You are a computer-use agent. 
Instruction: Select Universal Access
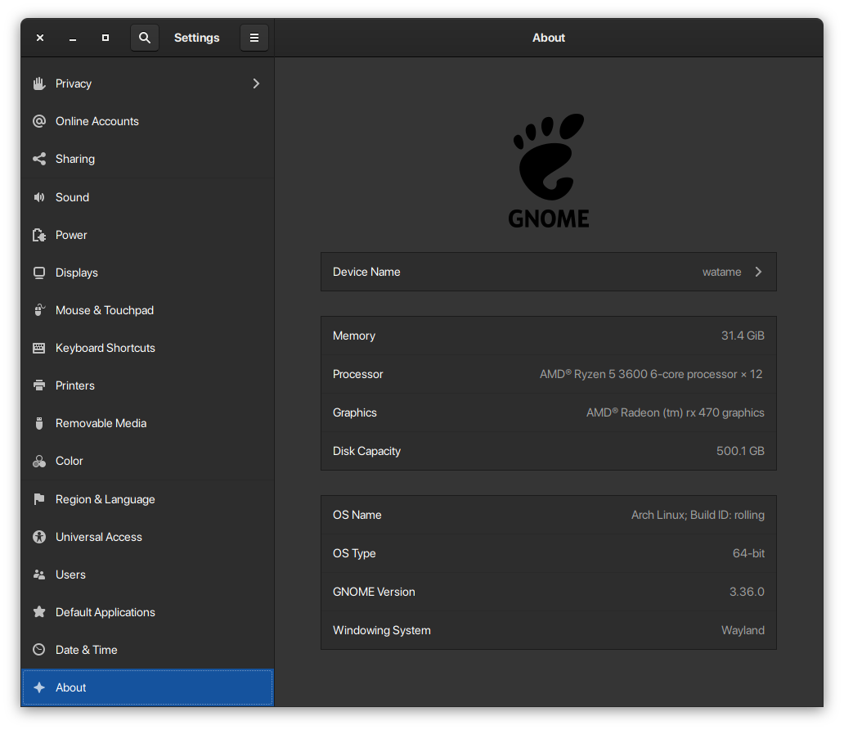coord(147,537)
